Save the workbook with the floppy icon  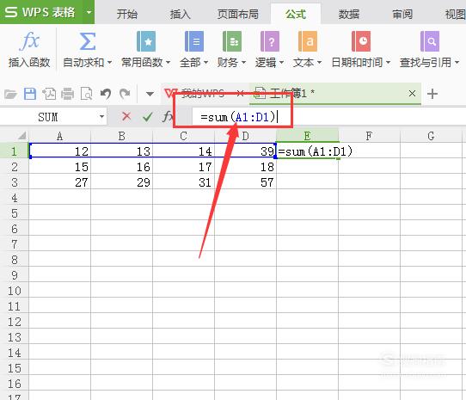pos(30,94)
